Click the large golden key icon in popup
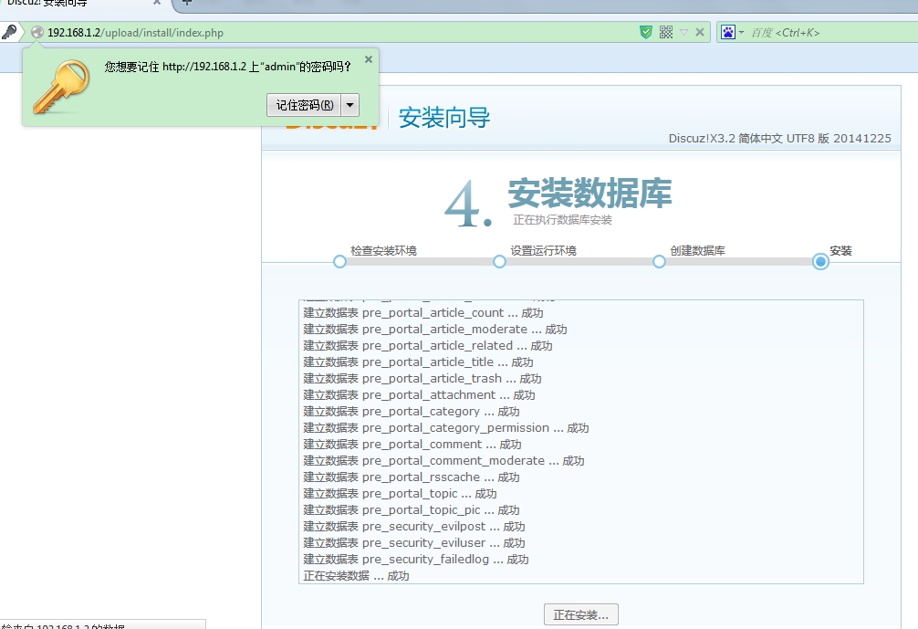The height and width of the screenshot is (629, 918). (61, 87)
